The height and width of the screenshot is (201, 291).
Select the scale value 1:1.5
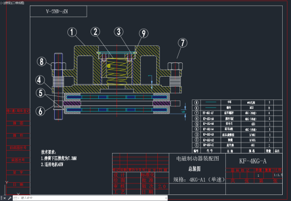278,175
